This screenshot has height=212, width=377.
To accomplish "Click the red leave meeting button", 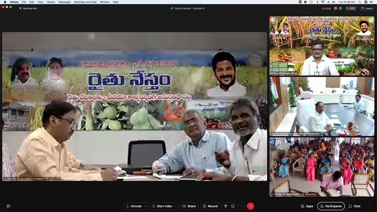I will (251, 206).
